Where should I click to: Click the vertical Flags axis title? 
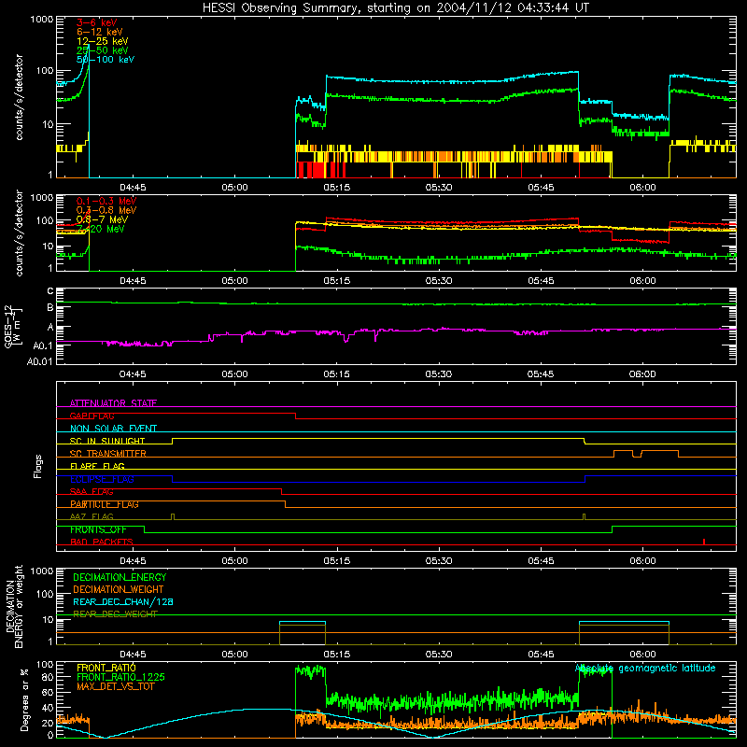(x=38, y=466)
